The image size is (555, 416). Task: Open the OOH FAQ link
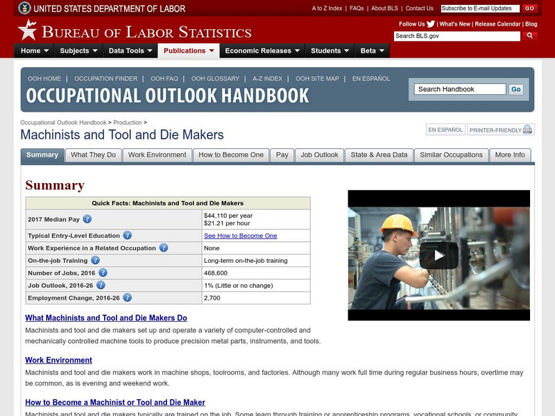coord(164,78)
